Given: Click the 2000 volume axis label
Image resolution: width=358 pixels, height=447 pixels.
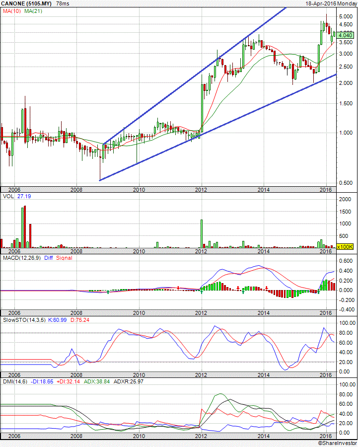Looking at the screenshot, I should [345, 199].
